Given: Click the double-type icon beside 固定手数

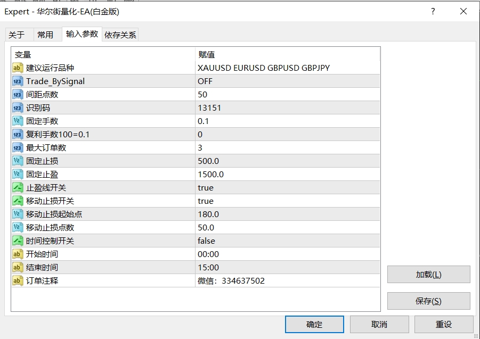Looking at the screenshot, I should coord(18,121).
